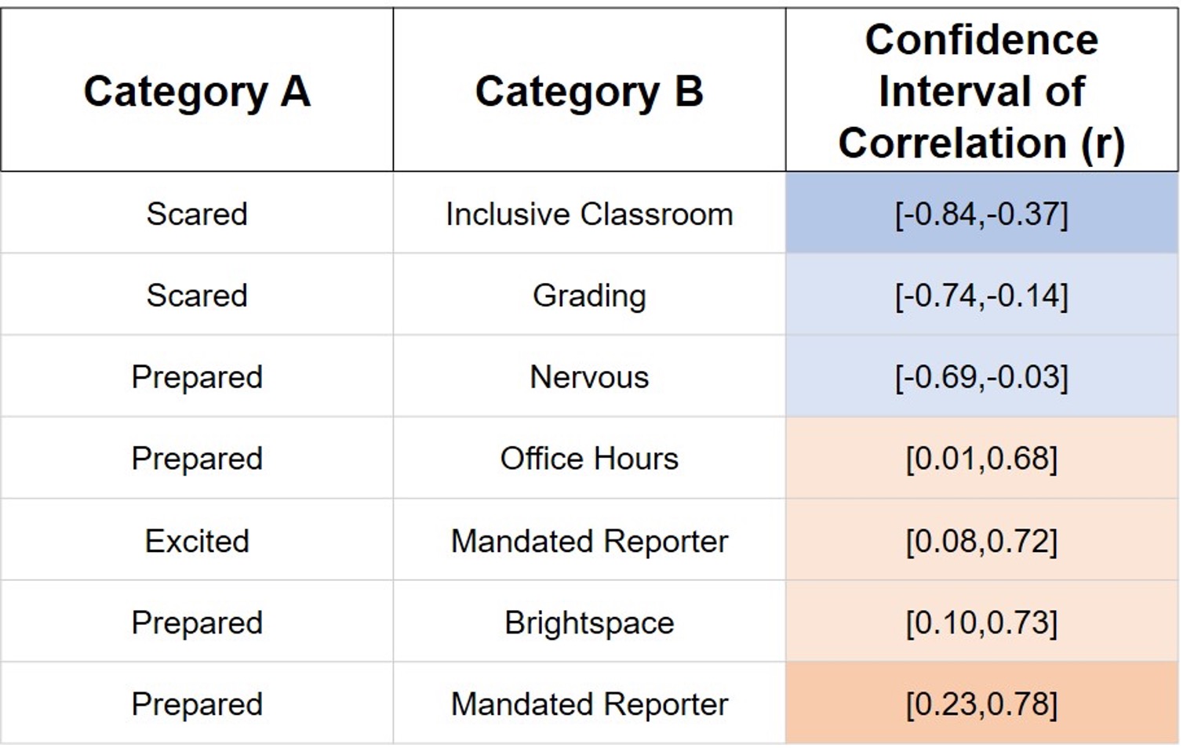Select the Excited cell
Viewport: 1183px width, 748px height.
197,540
